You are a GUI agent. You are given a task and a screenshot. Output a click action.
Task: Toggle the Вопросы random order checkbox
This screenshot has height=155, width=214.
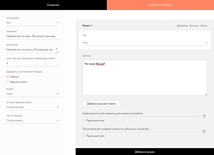tap(8, 77)
